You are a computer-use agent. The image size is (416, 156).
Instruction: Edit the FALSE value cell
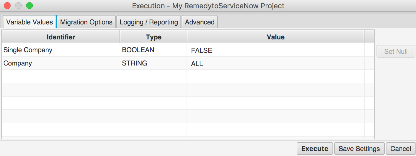[276, 50]
